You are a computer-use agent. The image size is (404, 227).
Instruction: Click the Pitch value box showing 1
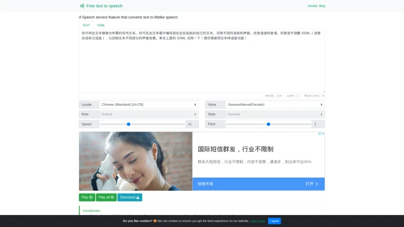click(318, 124)
